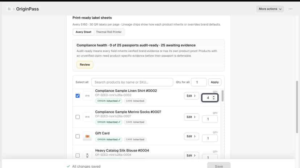The height and width of the screenshot is (168, 300).
Task: Click Apply next to Qty for all
Action: pyautogui.click(x=214, y=82)
